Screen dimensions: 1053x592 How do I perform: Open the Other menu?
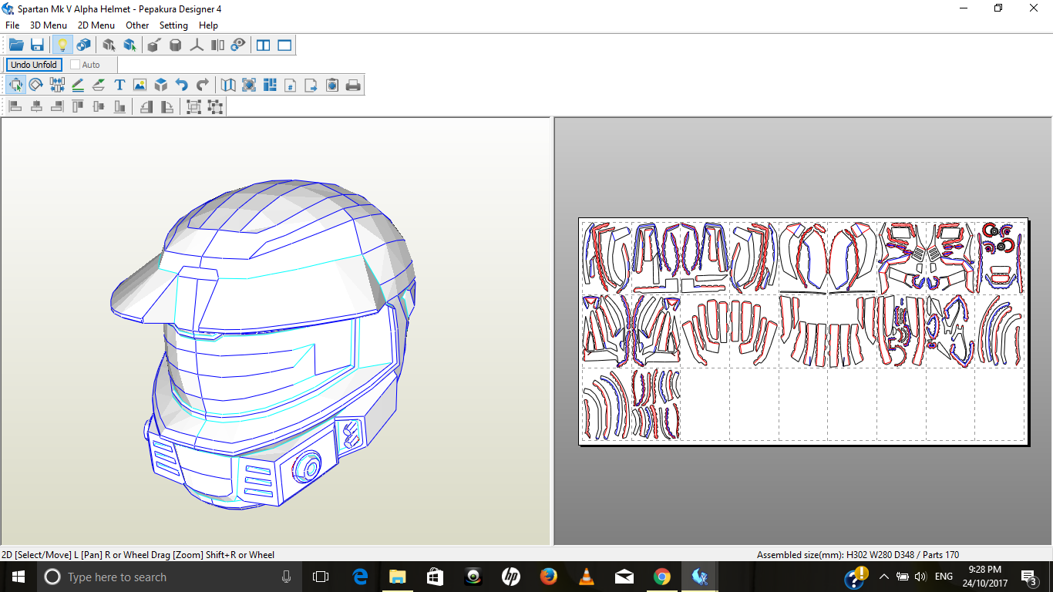137,25
